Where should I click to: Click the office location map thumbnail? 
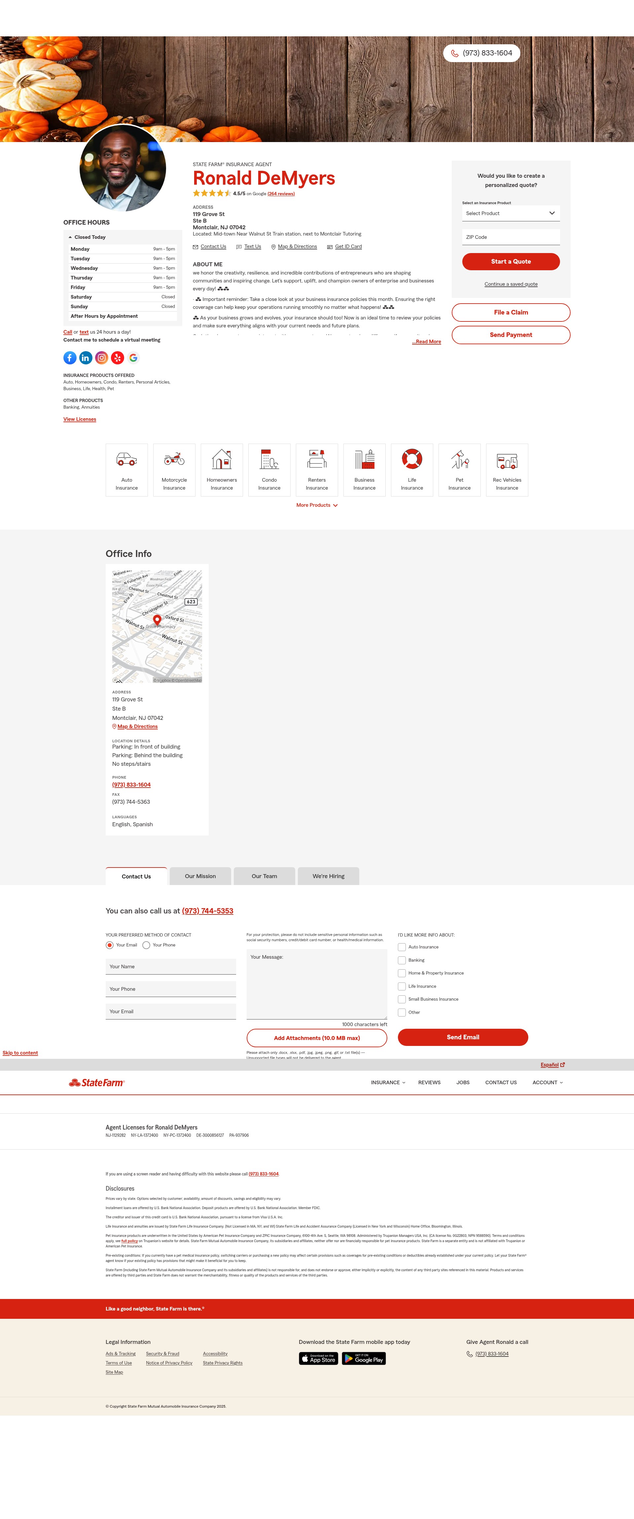point(157,627)
